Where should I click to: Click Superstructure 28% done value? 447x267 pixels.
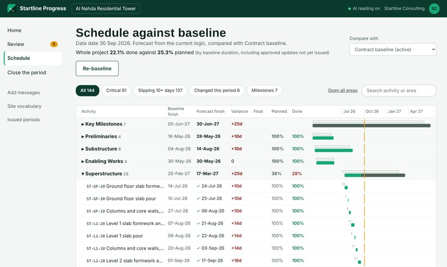[x=297, y=173]
